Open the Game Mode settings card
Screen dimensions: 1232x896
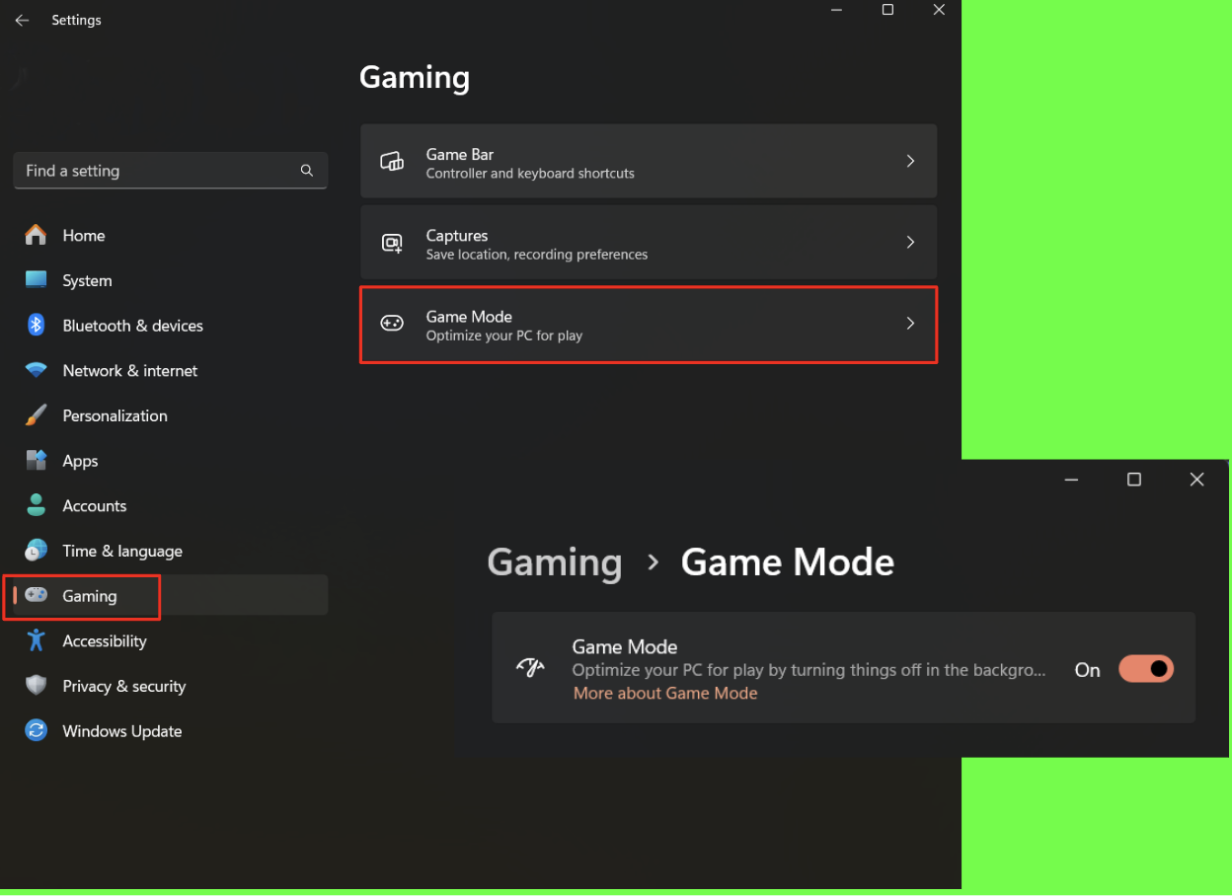(649, 324)
